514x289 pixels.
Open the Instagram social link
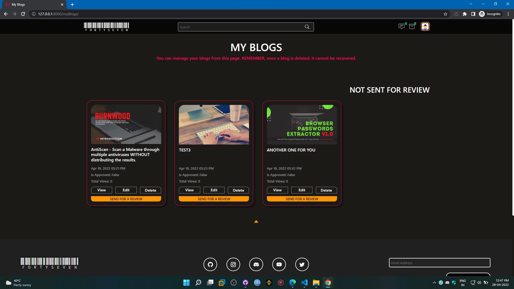tap(233, 264)
